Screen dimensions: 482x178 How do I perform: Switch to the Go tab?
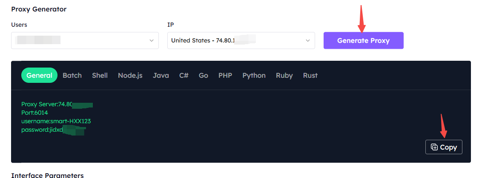pos(204,75)
